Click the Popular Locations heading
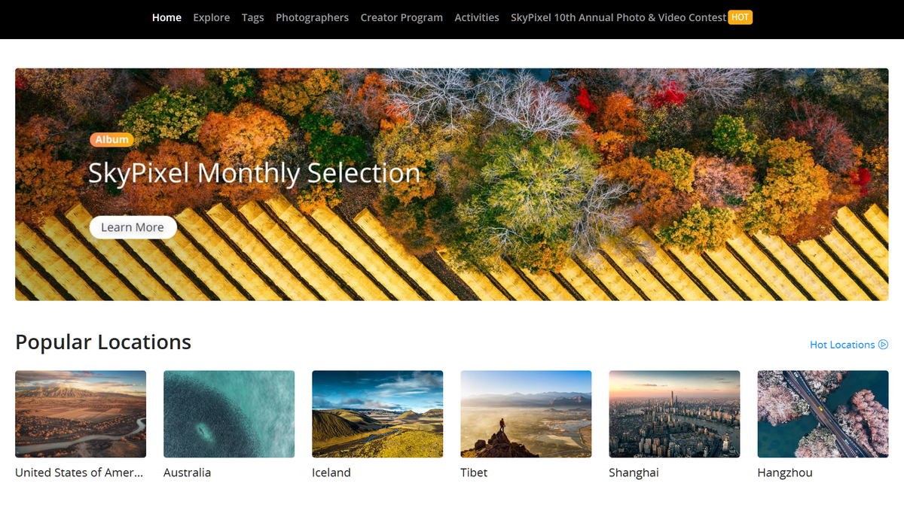Image resolution: width=904 pixels, height=532 pixels. [103, 342]
